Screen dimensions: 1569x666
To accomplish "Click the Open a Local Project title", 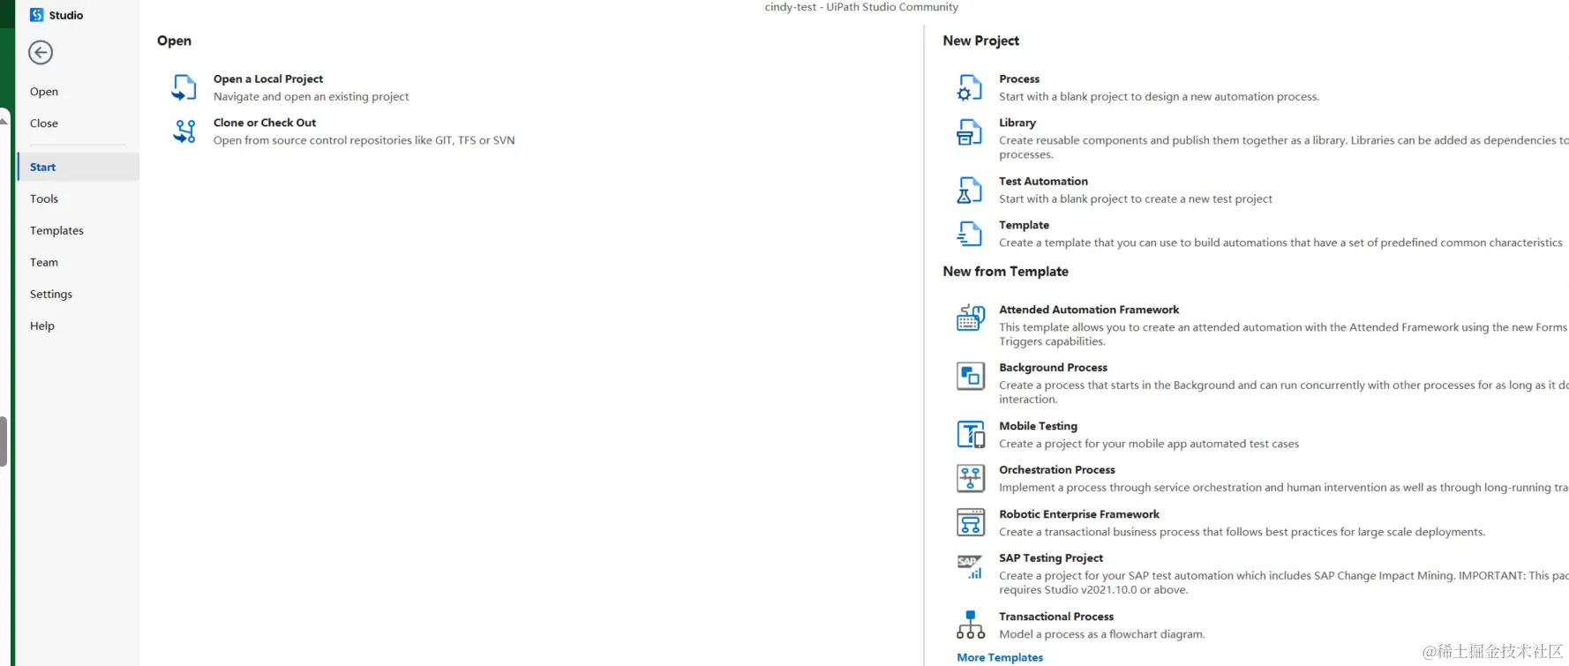I will click(268, 79).
